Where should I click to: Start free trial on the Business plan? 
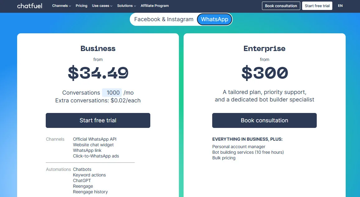pos(98,120)
